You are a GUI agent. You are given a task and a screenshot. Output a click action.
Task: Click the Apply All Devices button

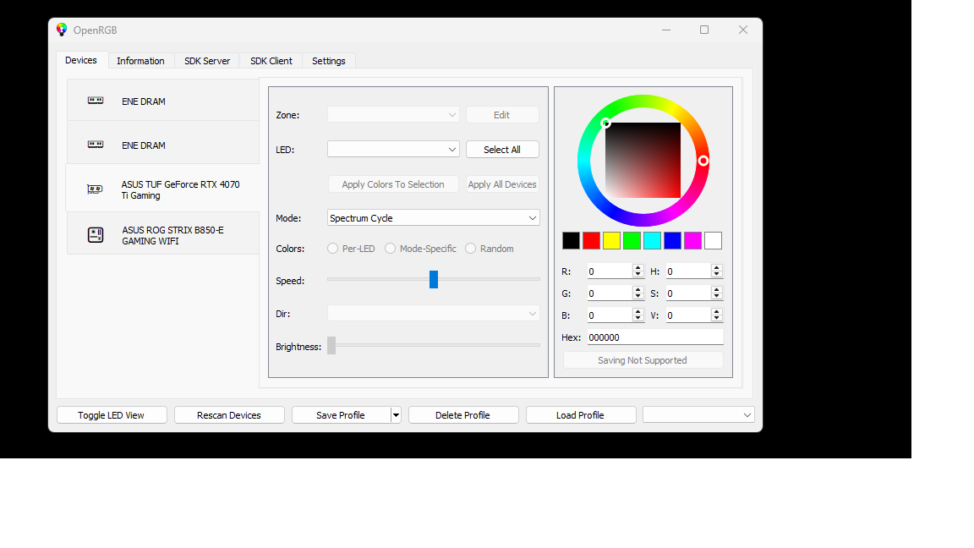point(502,184)
